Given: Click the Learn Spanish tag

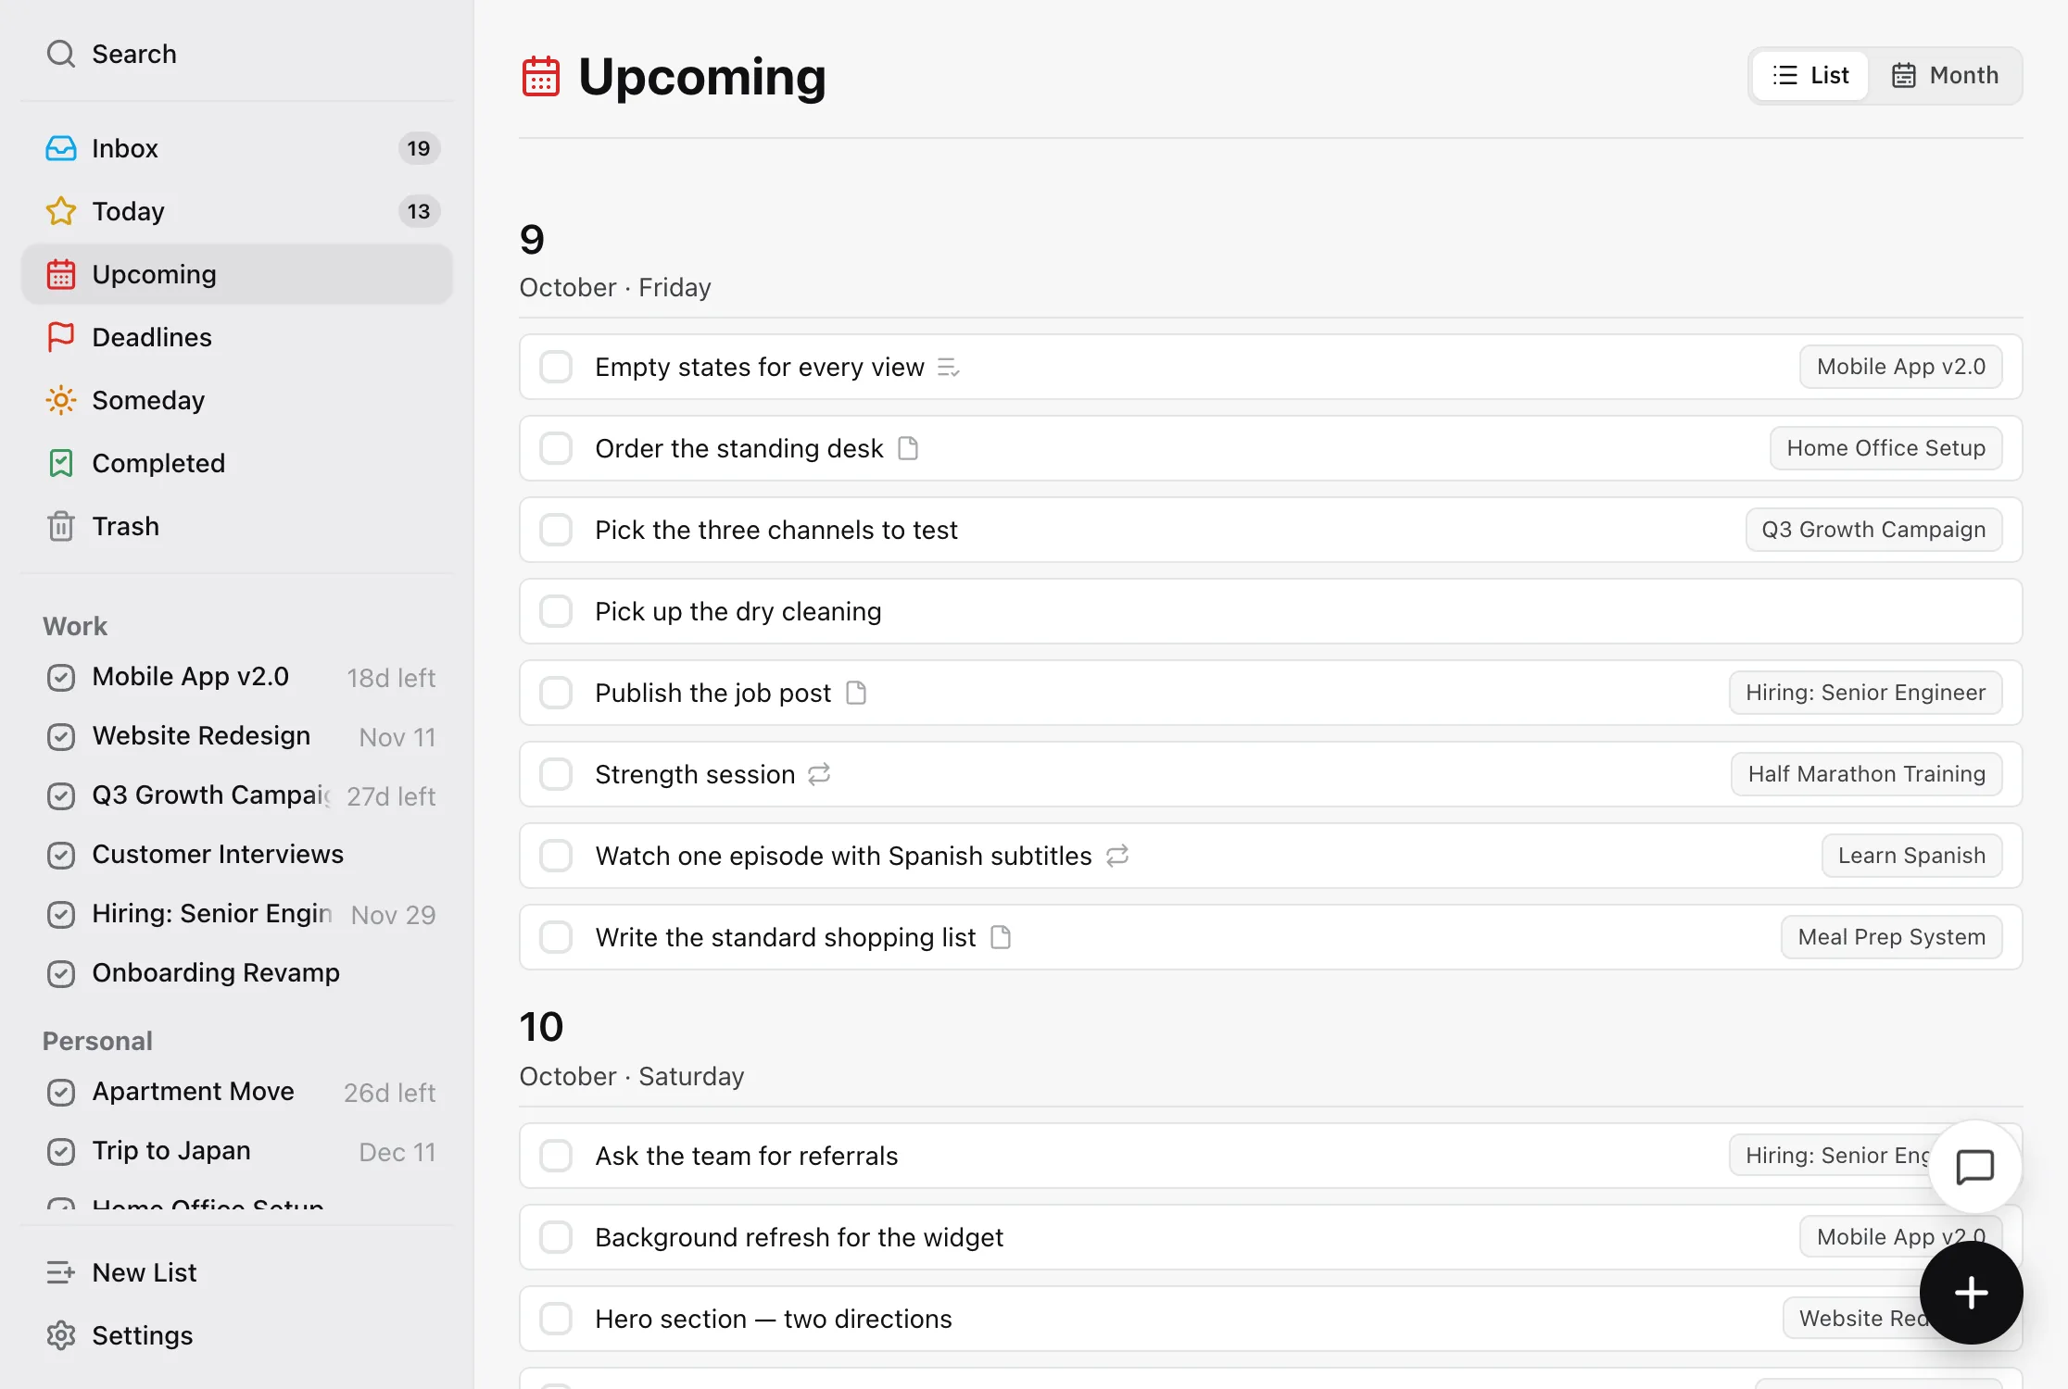Looking at the screenshot, I should (x=1911, y=856).
